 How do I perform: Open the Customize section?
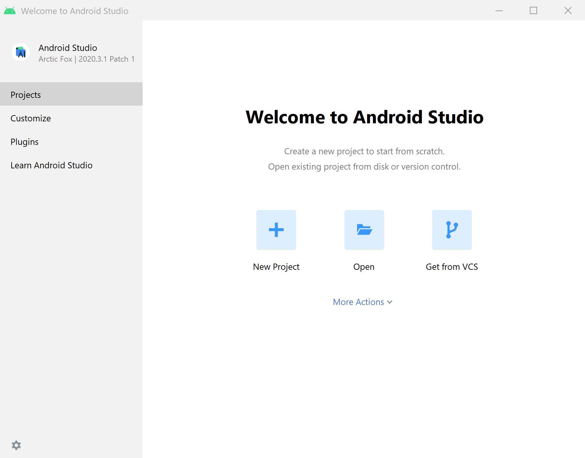pos(31,118)
